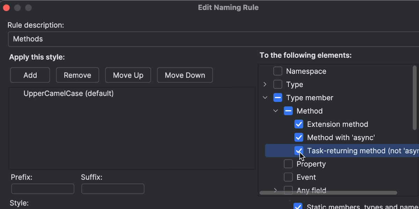Toggle the Method checkbox
The height and width of the screenshot is (209, 419).
(x=288, y=111)
